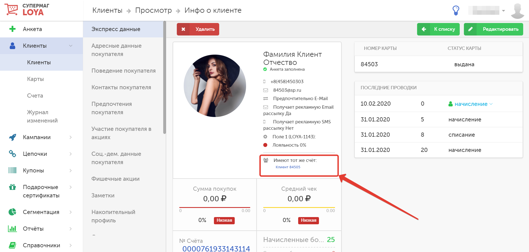Select the Экспресс данные tab

pos(123,29)
